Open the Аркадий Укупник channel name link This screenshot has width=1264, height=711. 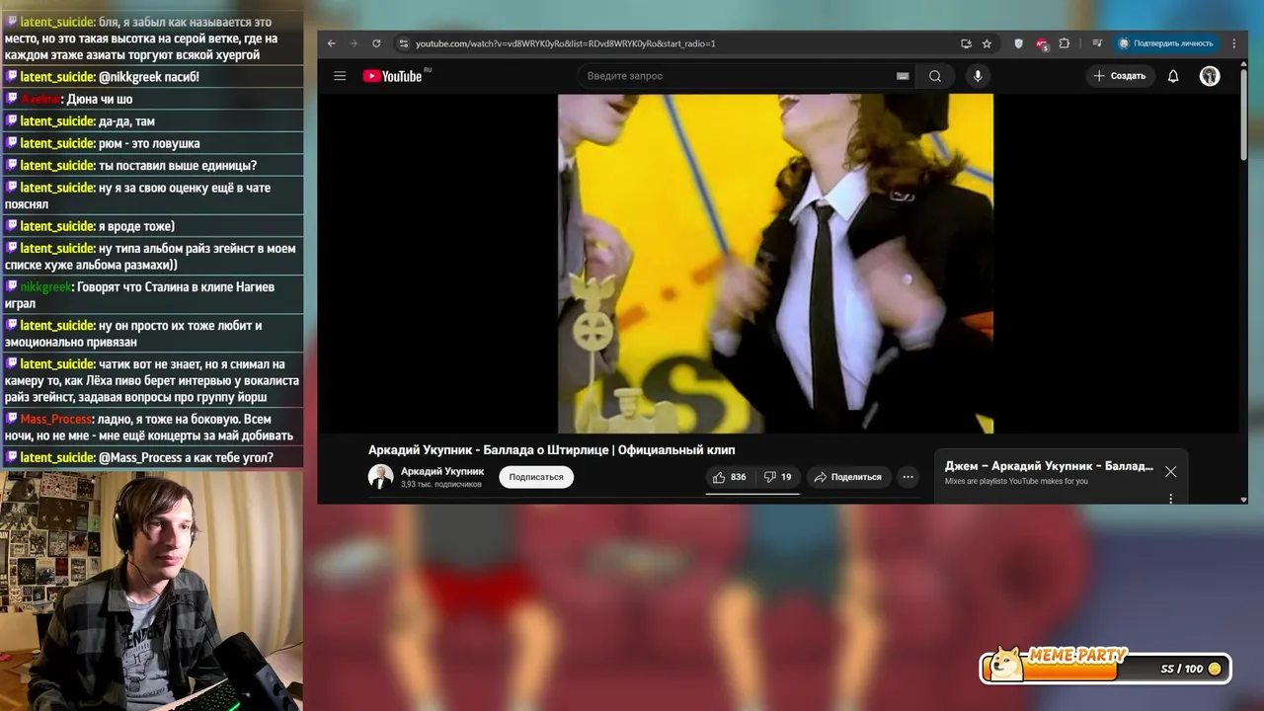click(442, 471)
